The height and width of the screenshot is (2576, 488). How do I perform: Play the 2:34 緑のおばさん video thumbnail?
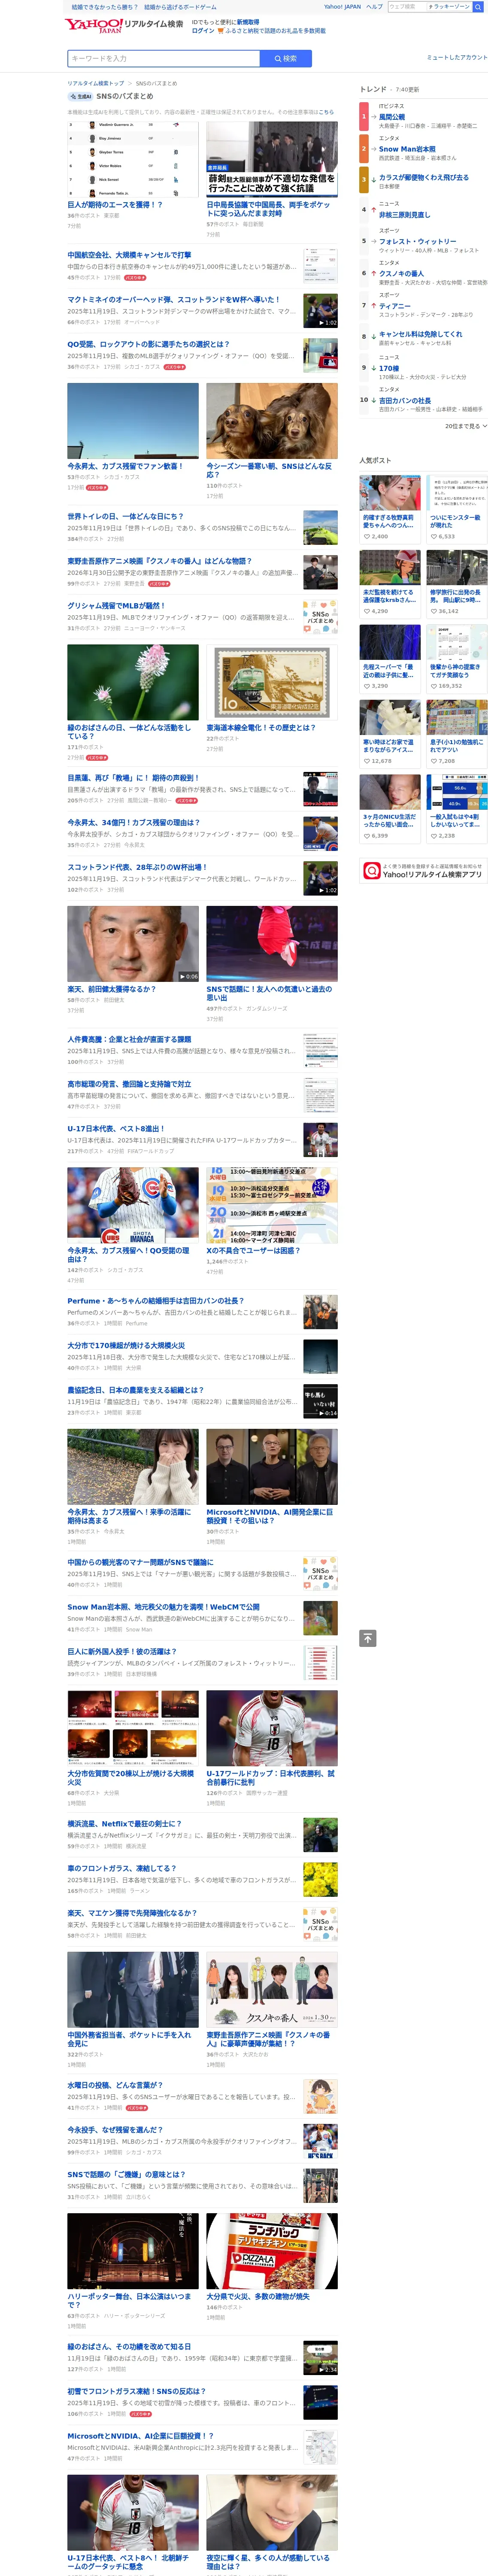tap(320, 2357)
